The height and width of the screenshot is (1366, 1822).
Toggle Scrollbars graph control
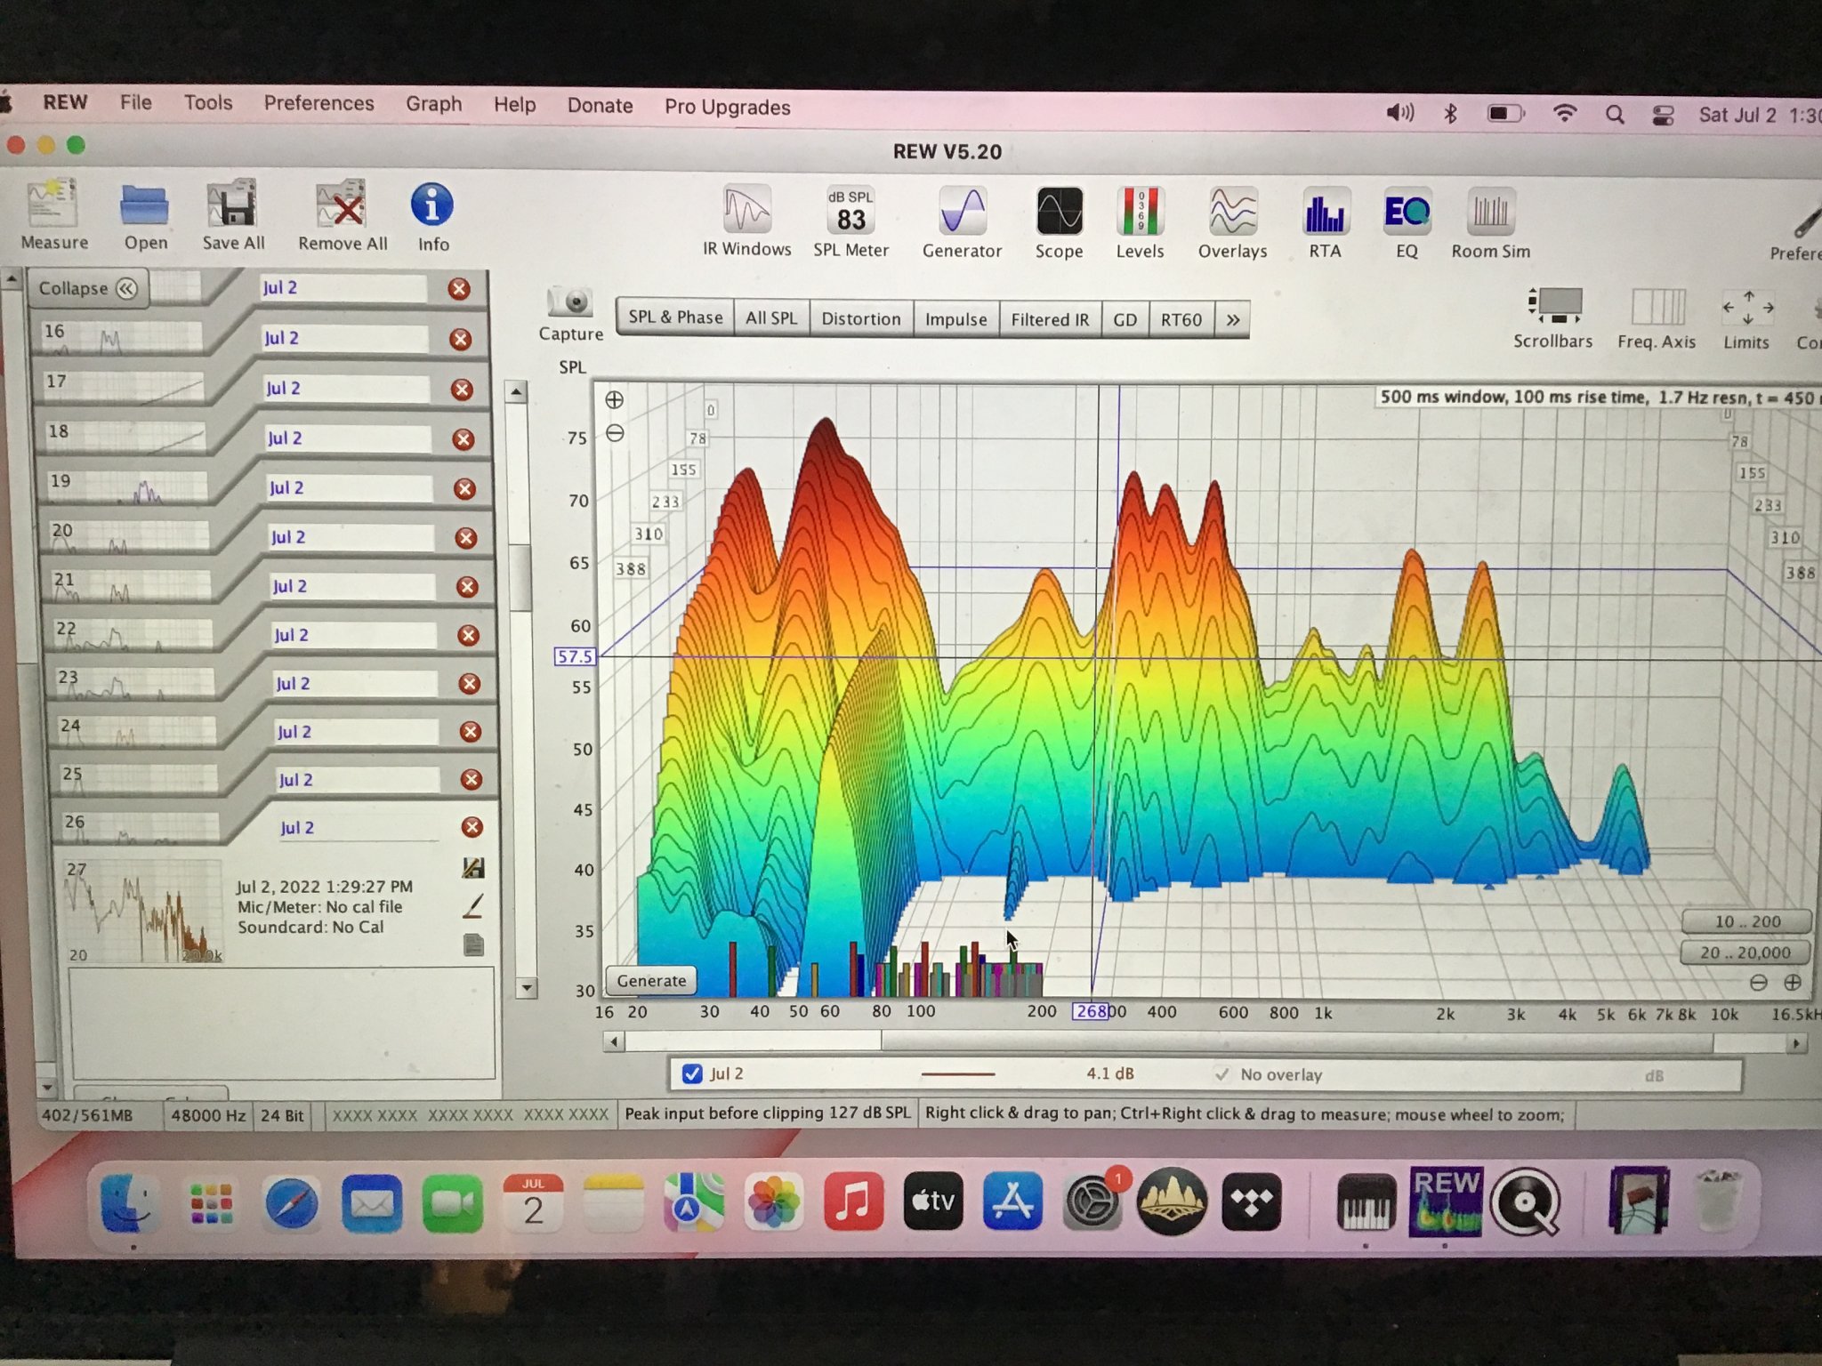pyautogui.click(x=1552, y=317)
